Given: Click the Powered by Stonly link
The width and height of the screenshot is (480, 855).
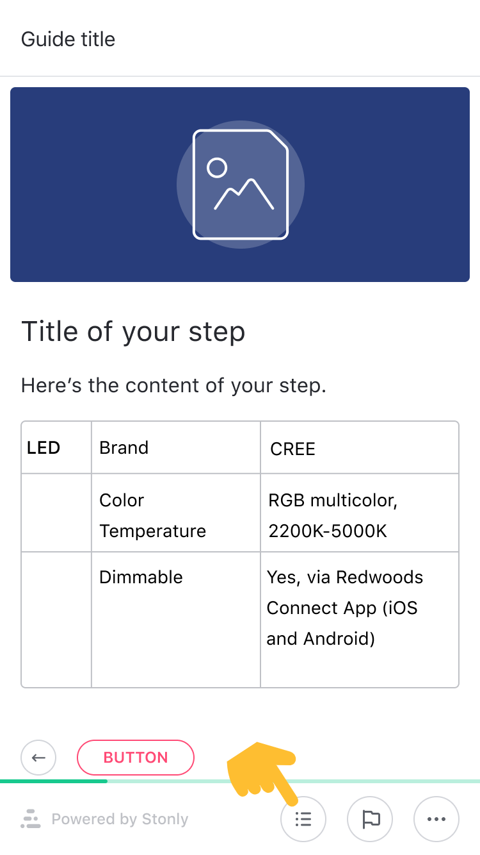Looking at the screenshot, I should point(121,819).
